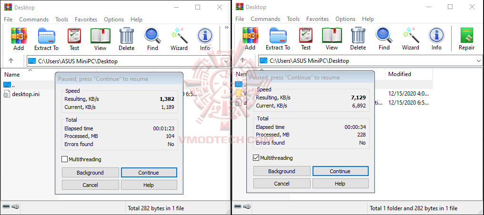Open File menu in right window
This screenshot has height=215, width=484.
coord(240,19)
